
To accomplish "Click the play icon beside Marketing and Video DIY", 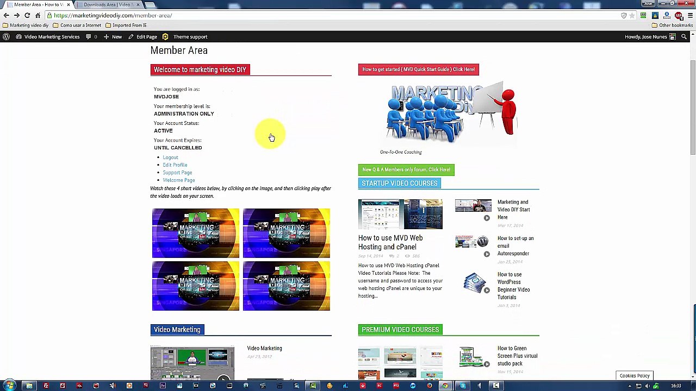I will coord(487,218).
